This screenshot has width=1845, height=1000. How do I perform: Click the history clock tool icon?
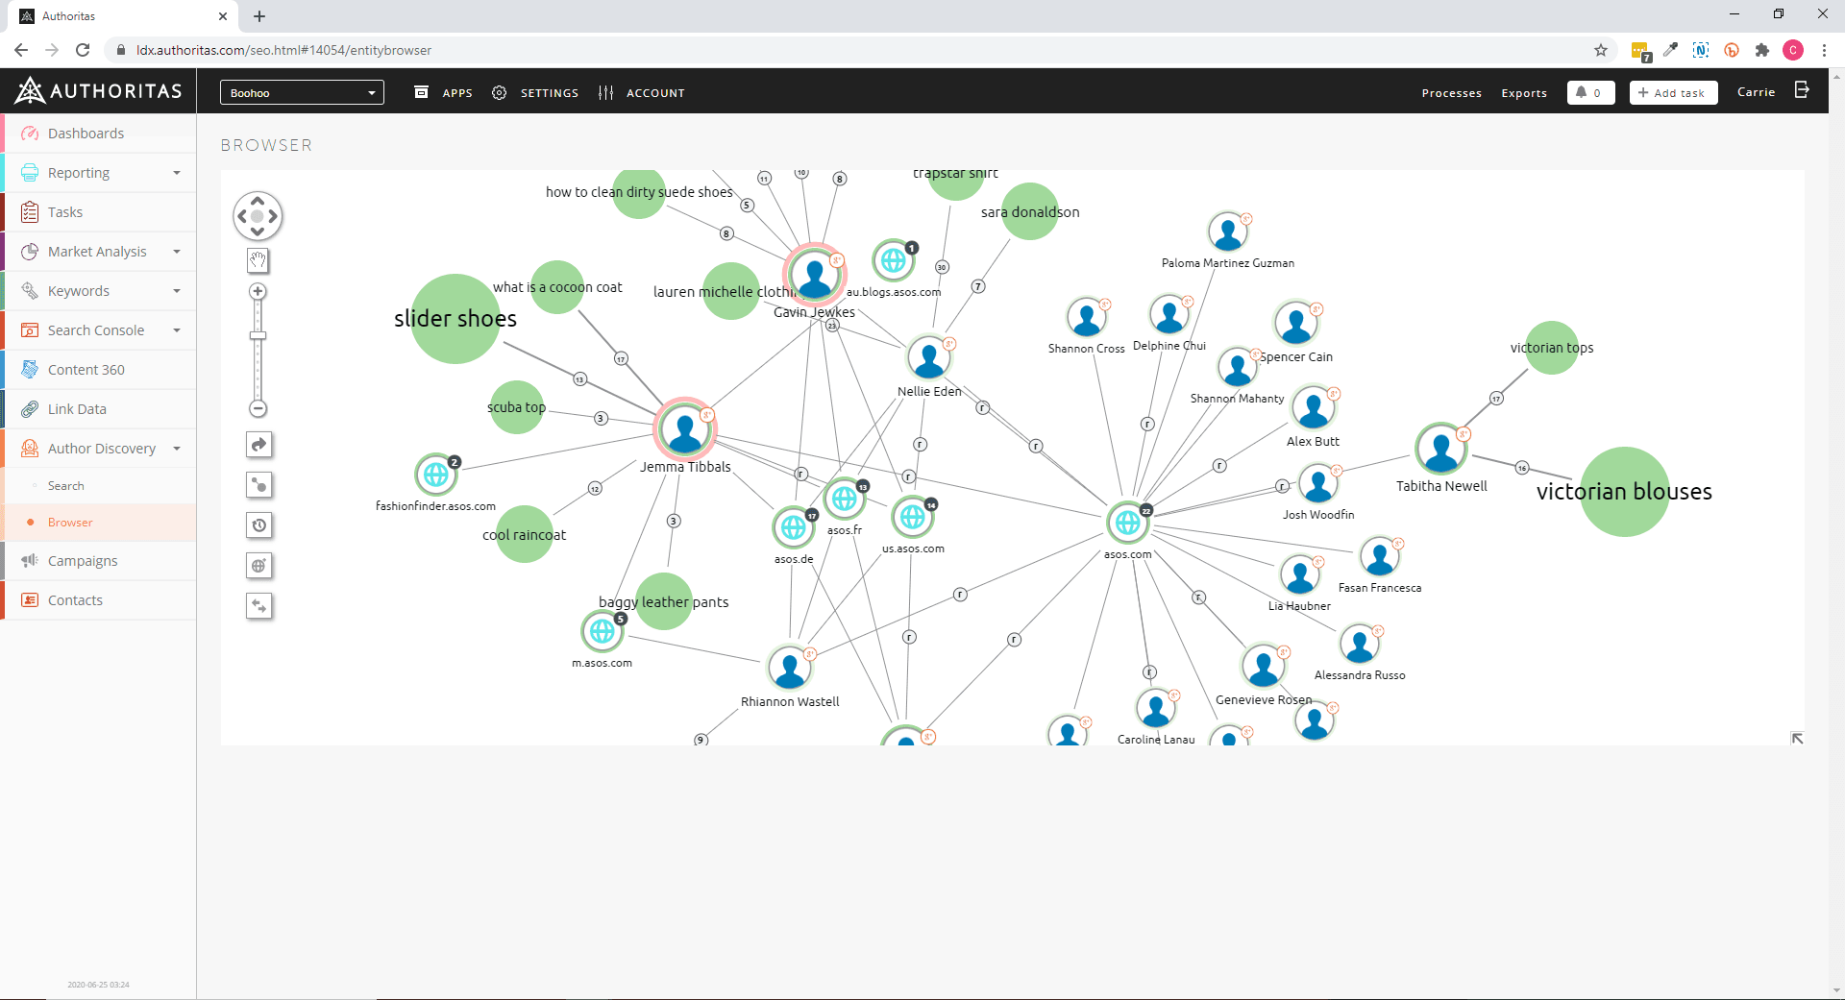(x=258, y=525)
